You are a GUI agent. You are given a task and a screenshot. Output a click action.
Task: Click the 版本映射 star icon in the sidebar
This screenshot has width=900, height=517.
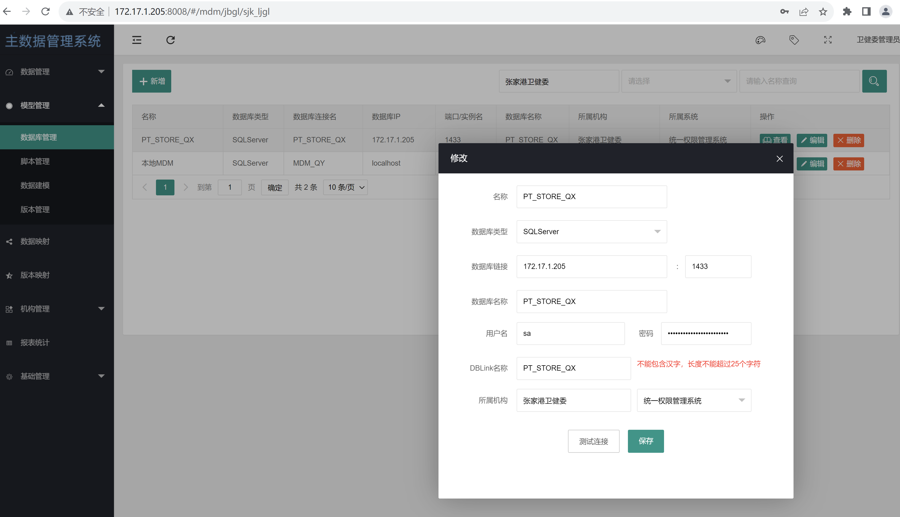coord(9,276)
